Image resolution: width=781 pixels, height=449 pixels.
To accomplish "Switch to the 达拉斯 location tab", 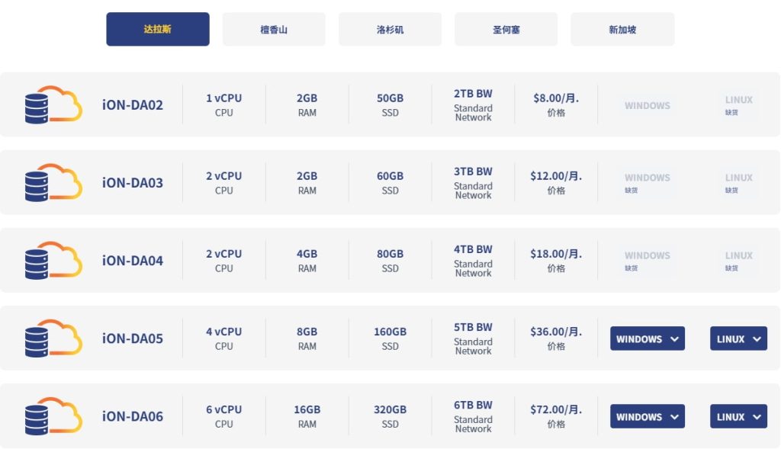I will [158, 30].
